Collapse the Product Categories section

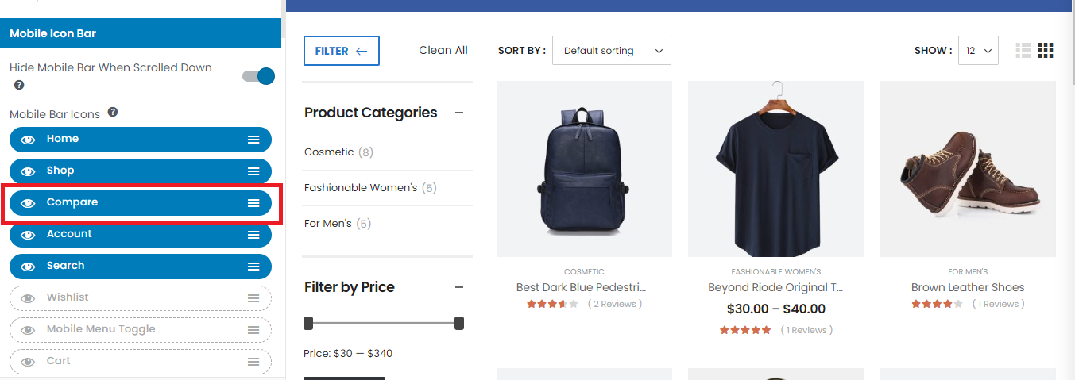458,113
